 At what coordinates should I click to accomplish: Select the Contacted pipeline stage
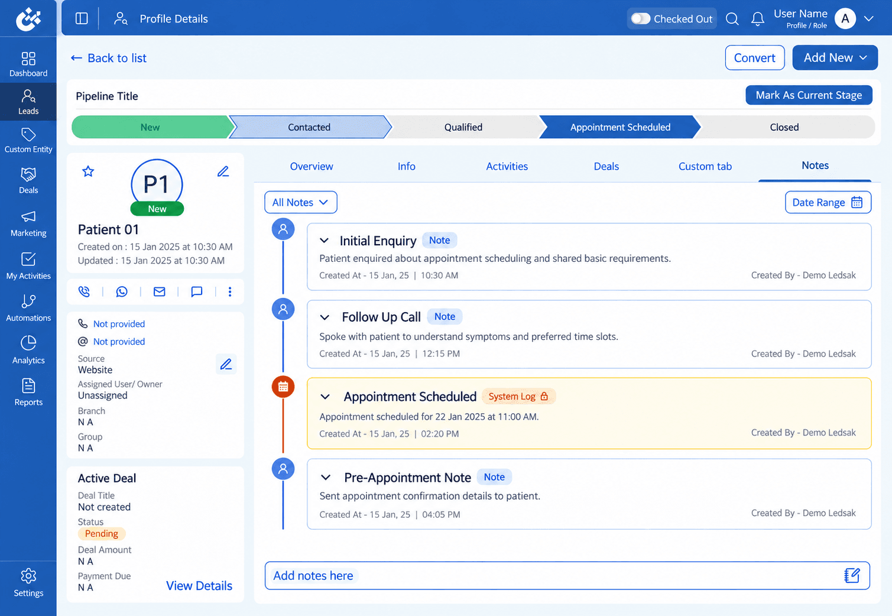[x=309, y=127]
